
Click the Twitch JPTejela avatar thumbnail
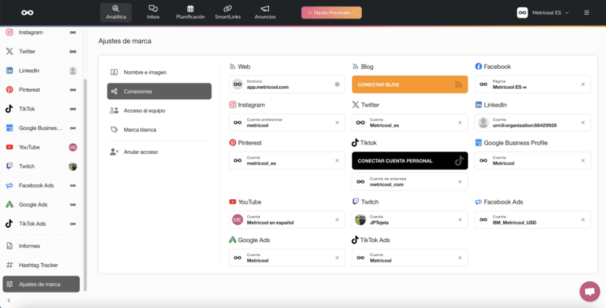pyautogui.click(x=360, y=219)
